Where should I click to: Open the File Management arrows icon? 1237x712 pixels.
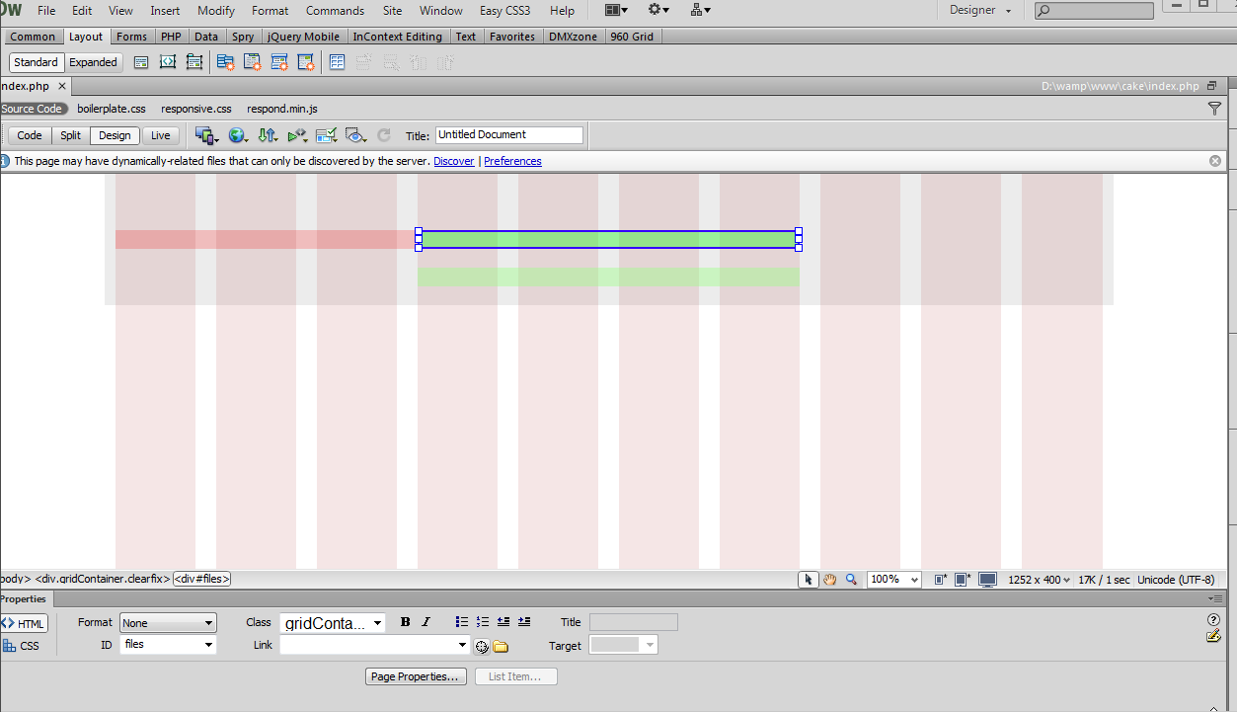click(x=268, y=135)
